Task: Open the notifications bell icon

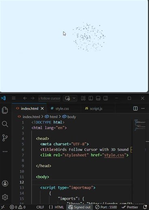Action: click(145, 207)
